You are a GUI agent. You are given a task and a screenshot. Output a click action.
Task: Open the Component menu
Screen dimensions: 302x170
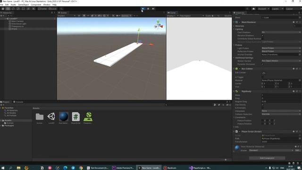click(36, 5)
